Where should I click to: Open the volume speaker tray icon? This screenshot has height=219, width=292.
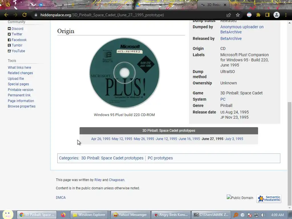tap(263, 215)
